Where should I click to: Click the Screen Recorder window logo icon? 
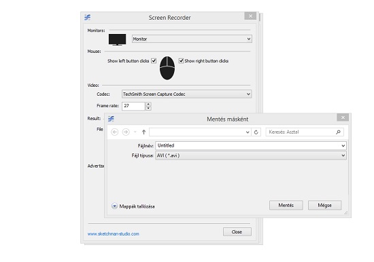click(88, 18)
